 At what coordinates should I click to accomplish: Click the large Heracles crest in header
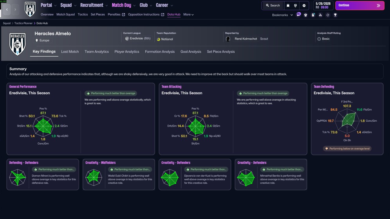coord(17,44)
